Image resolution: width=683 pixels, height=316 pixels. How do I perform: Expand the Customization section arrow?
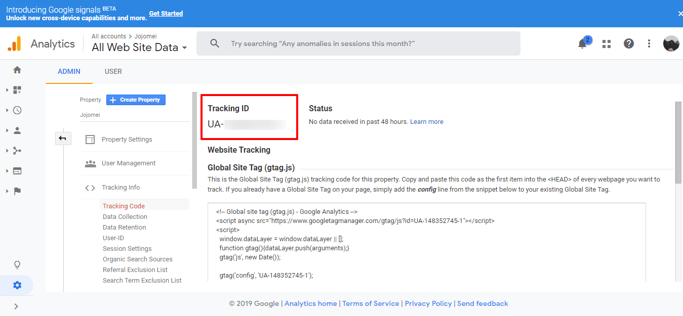(x=7, y=90)
